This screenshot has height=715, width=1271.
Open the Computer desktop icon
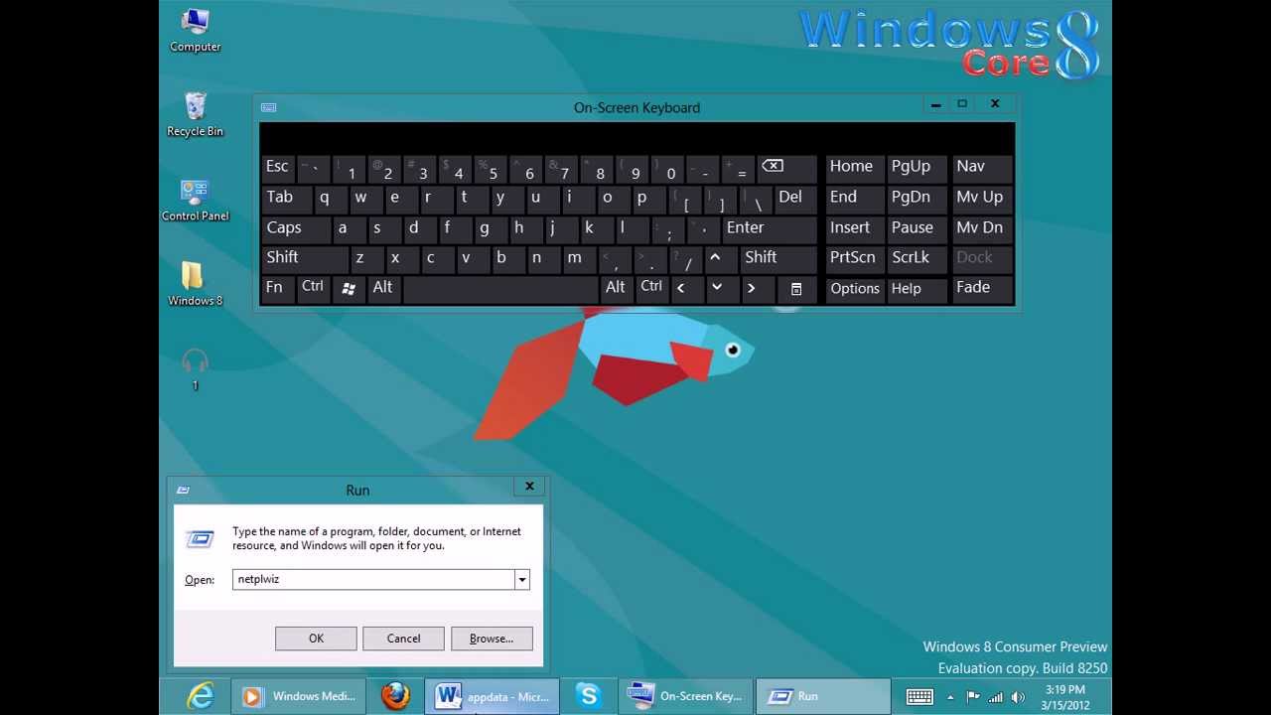(195, 30)
